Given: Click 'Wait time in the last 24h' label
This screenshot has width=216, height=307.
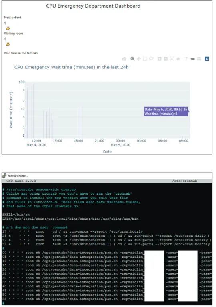Looking at the screenshot, I should point(21,53).
